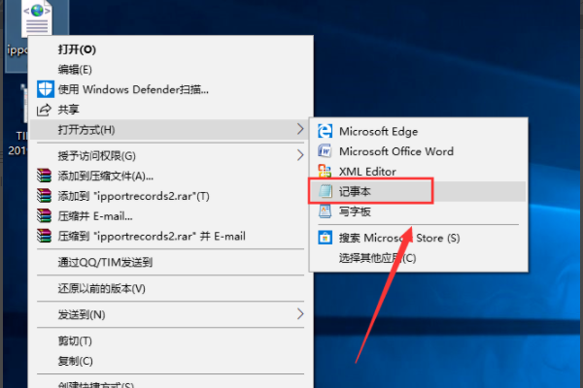The height and width of the screenshot is (388, 583).
Task: Choose 复制(C) from context menu
Action: [171, 361]
